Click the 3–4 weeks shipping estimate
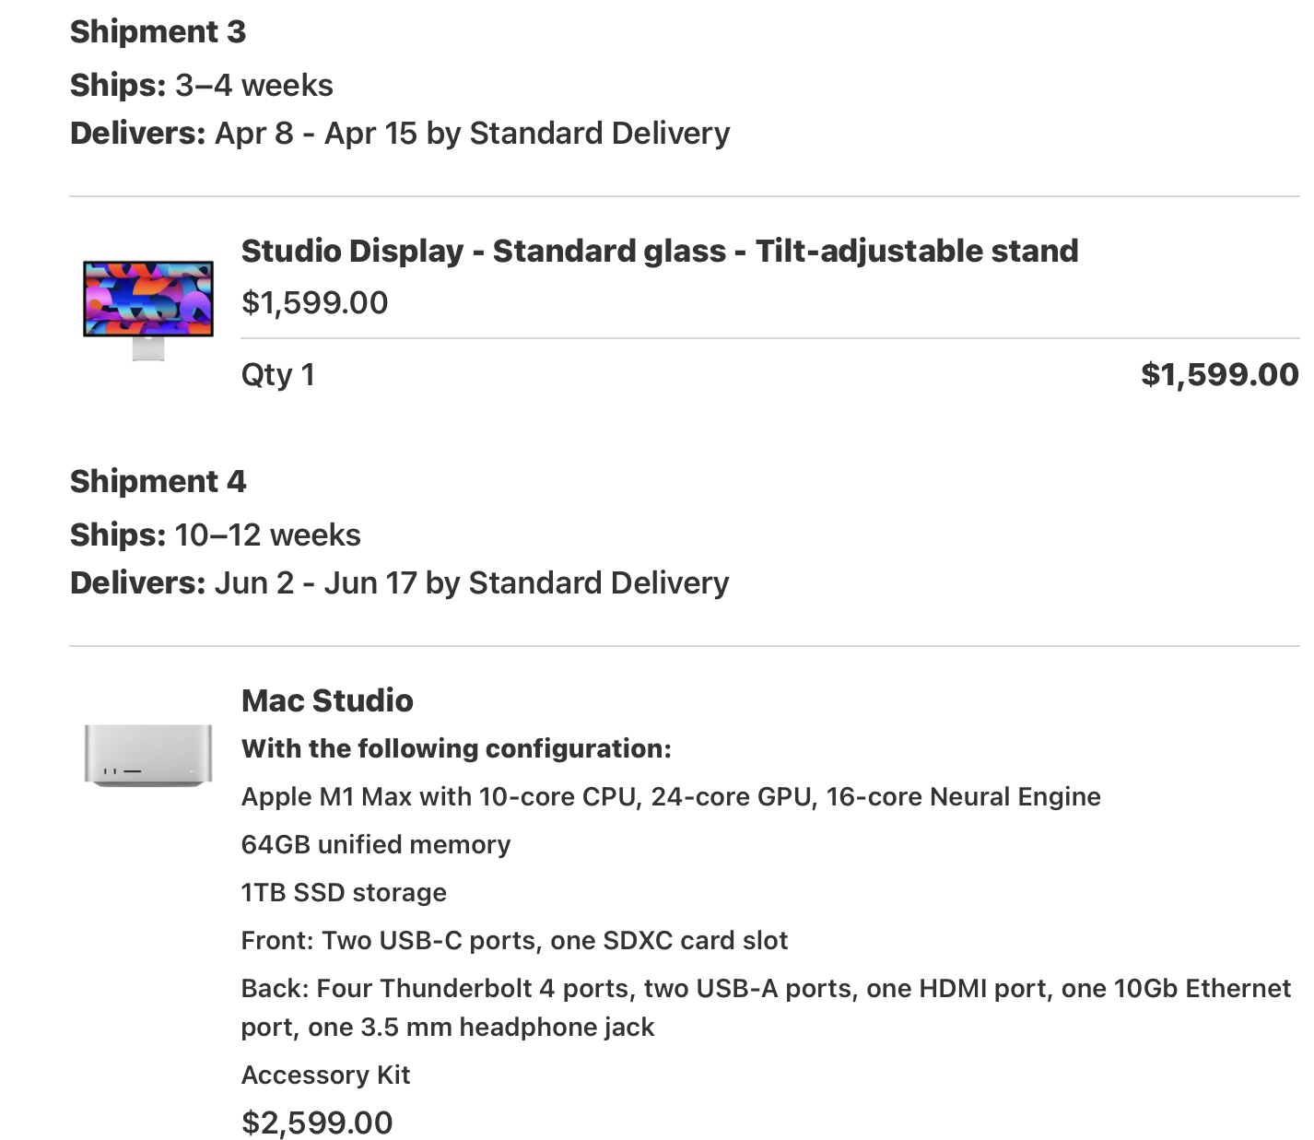 point(253,86)
